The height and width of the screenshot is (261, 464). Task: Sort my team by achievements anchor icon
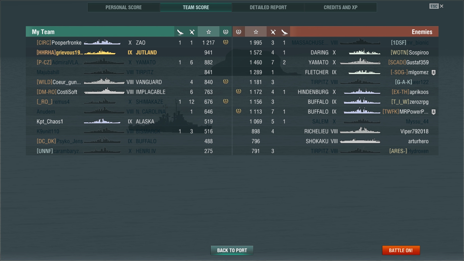coord(226,32)
